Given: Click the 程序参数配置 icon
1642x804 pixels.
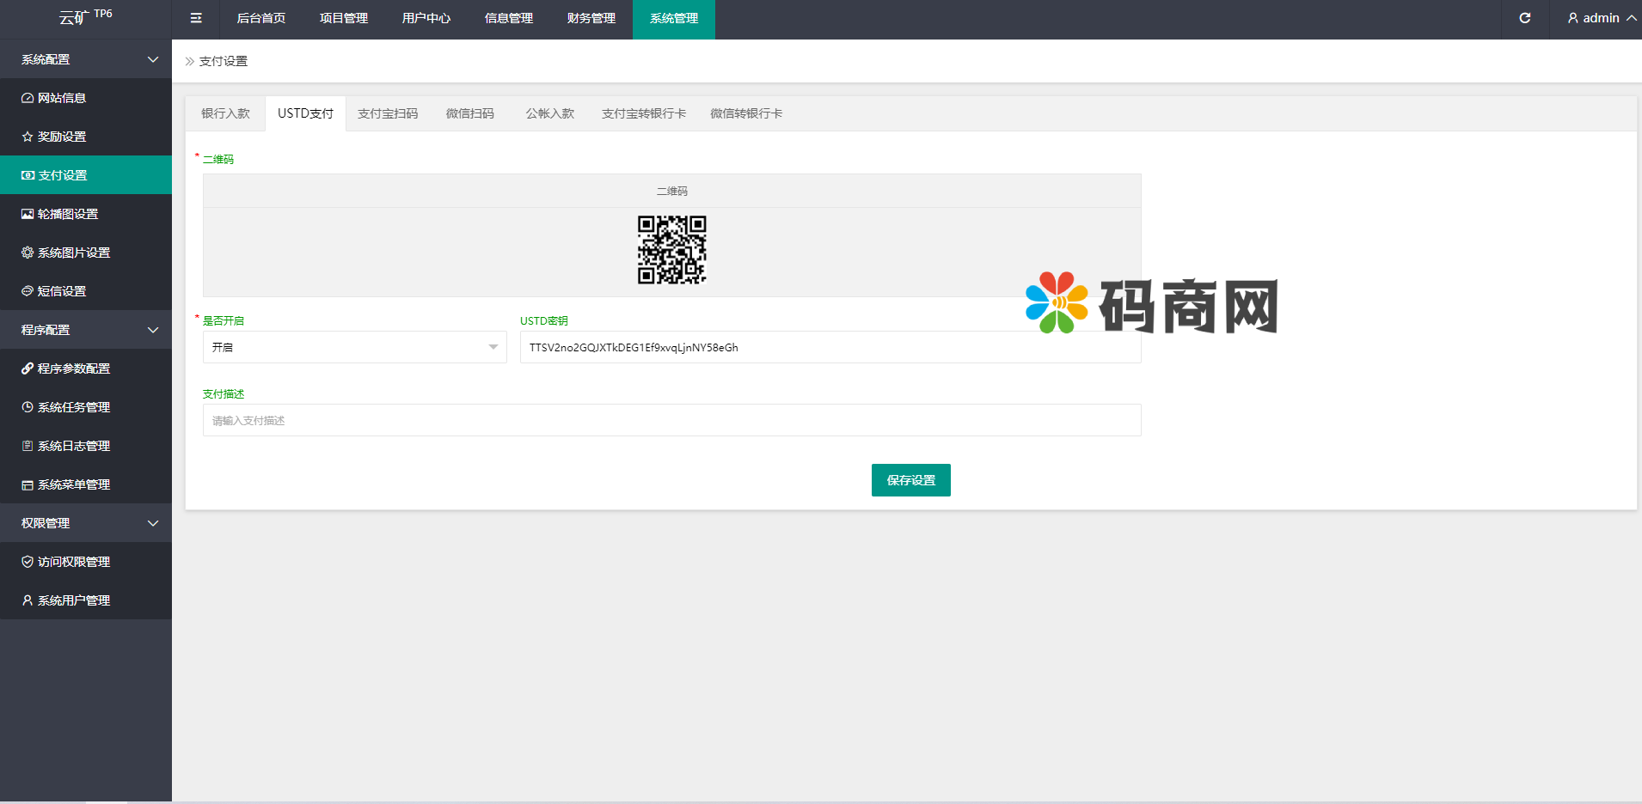Looking at the screenshot, I should pyautogui.click(x=27, y=368).
